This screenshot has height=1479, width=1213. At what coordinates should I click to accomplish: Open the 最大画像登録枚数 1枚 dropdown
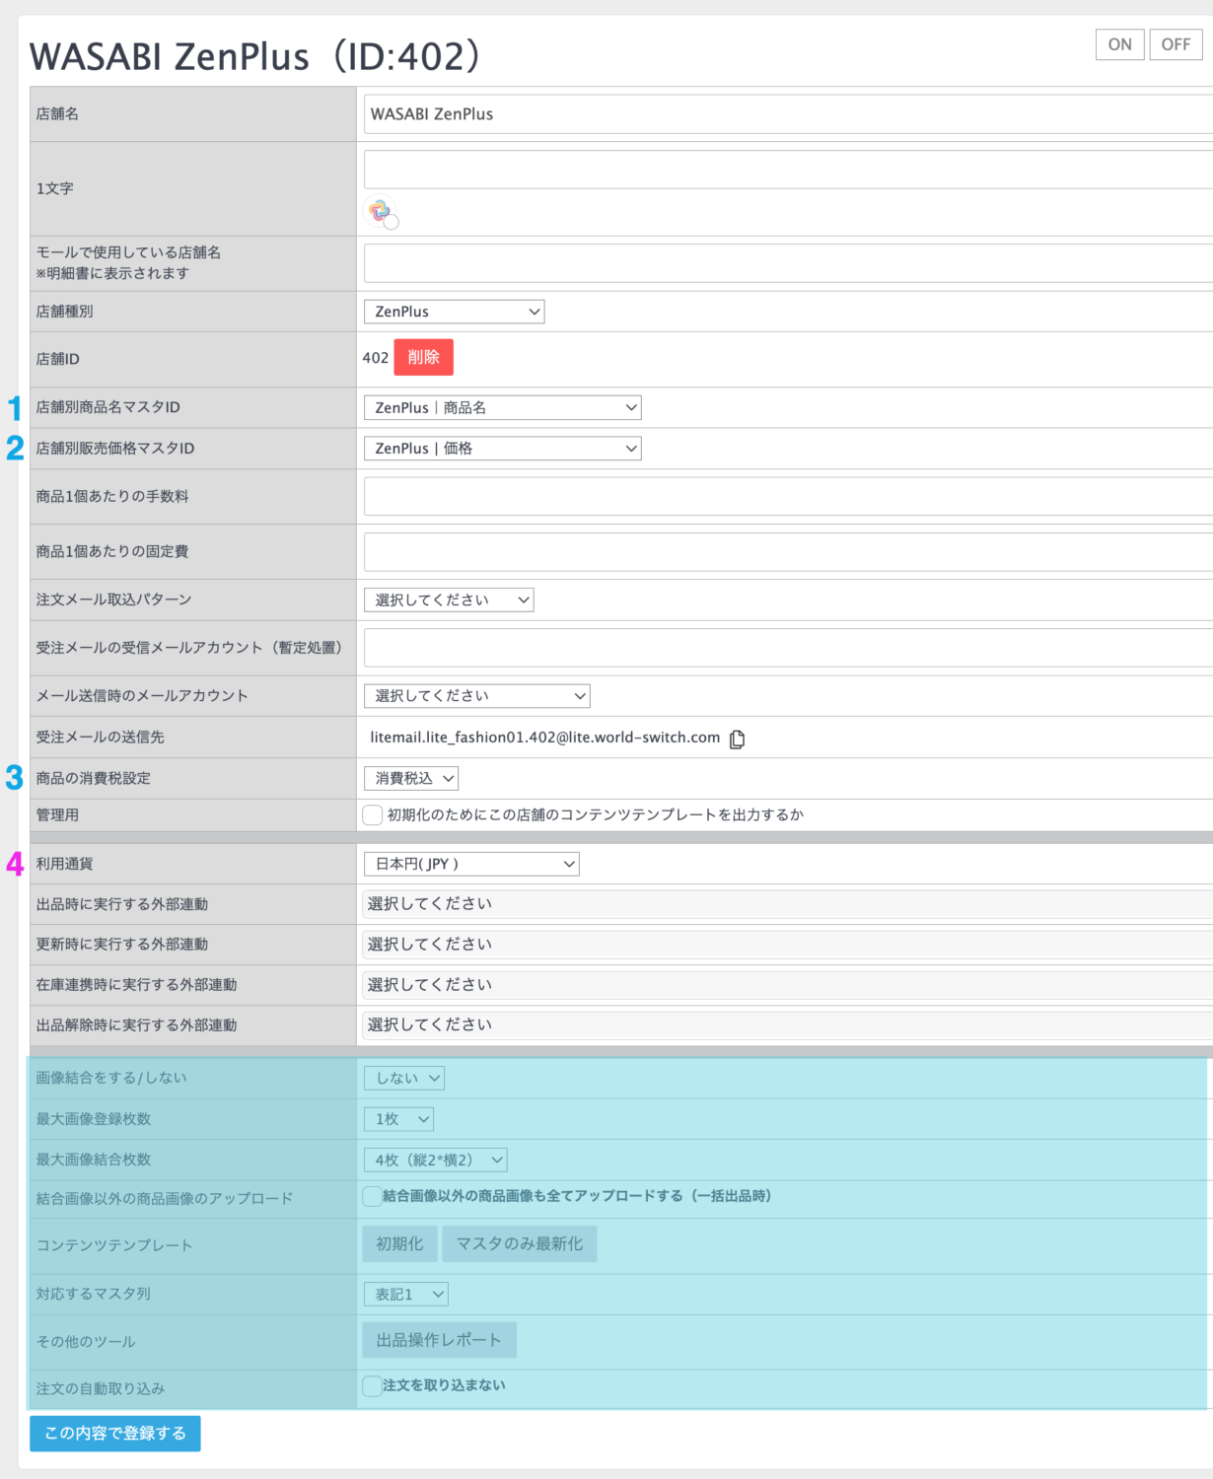pos(398,1119)
